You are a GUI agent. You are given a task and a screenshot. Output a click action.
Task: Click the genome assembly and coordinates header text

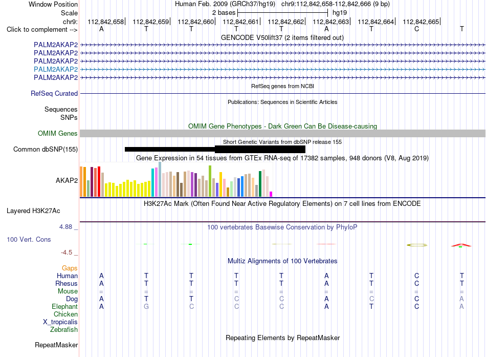coord(282,4)
